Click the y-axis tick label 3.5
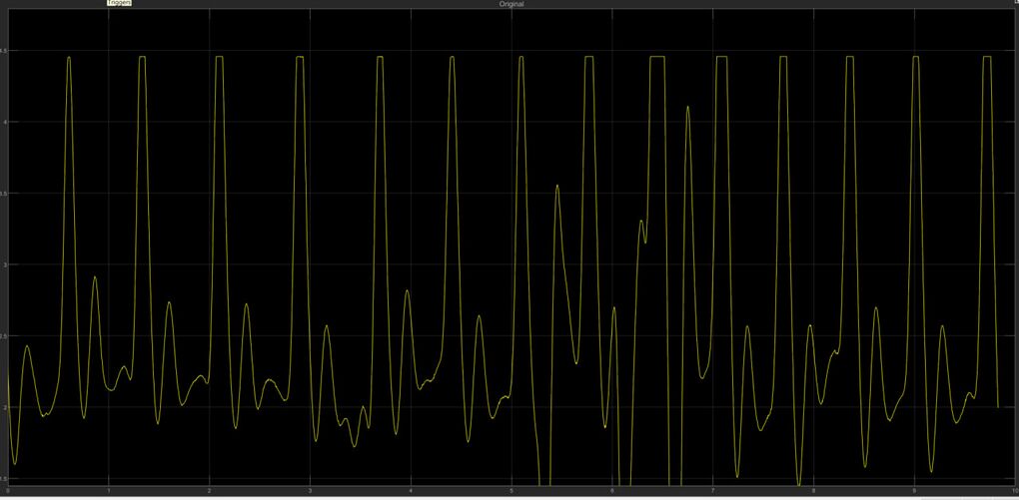 tap(4, 194)
